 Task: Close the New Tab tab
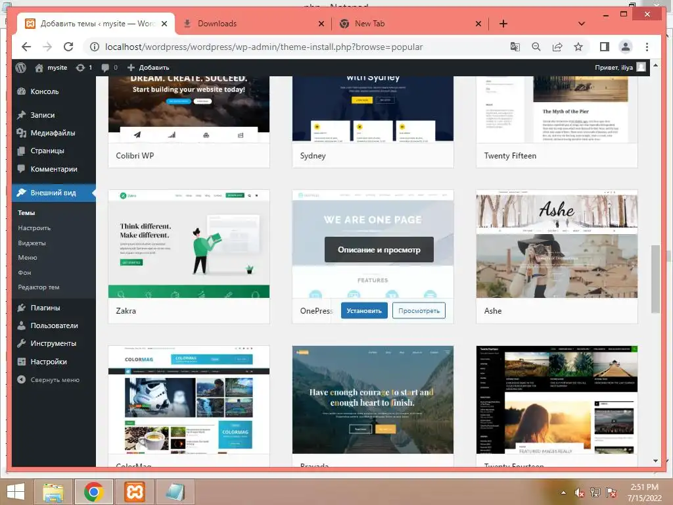(x=478, y=24)
